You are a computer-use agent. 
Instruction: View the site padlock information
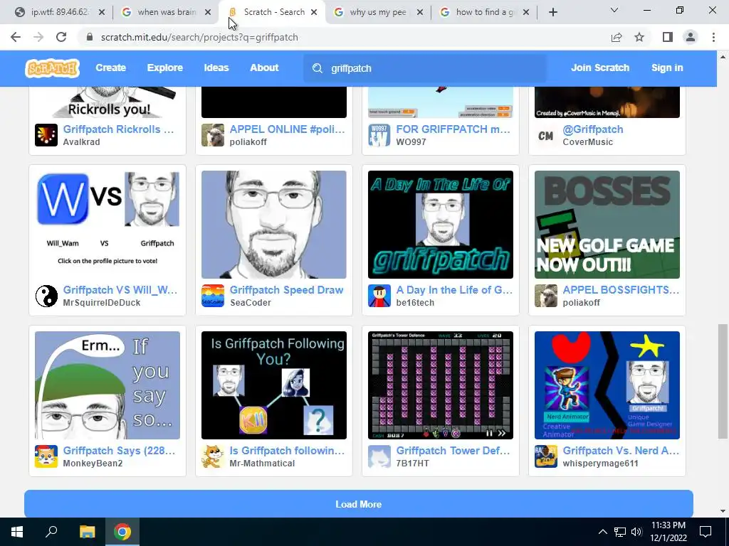tap(90, 37)
